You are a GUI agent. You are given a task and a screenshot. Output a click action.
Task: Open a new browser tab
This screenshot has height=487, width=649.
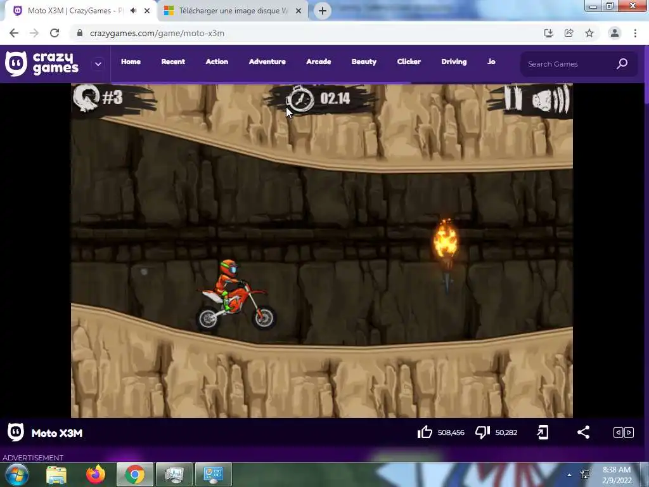(323, 11)
